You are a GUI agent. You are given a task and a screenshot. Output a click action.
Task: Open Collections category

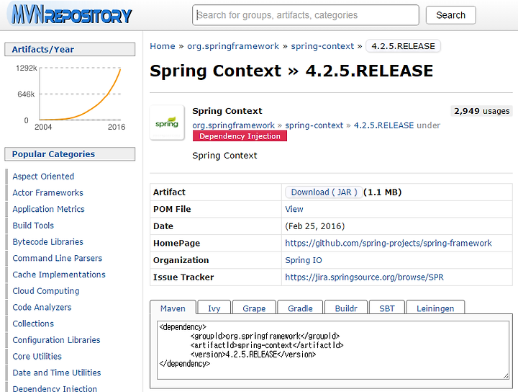33,324
